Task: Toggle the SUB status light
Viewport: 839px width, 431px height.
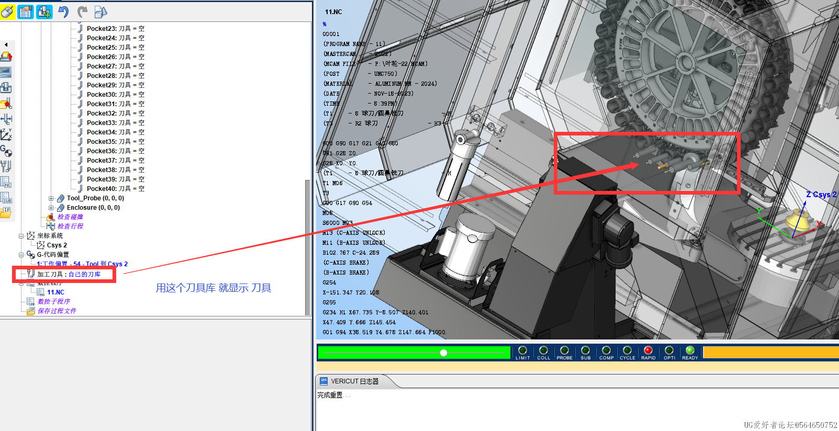Action: click(x=585, y=353)
